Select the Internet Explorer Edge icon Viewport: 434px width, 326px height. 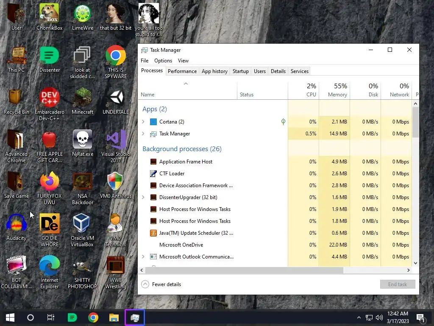point(49,273)
